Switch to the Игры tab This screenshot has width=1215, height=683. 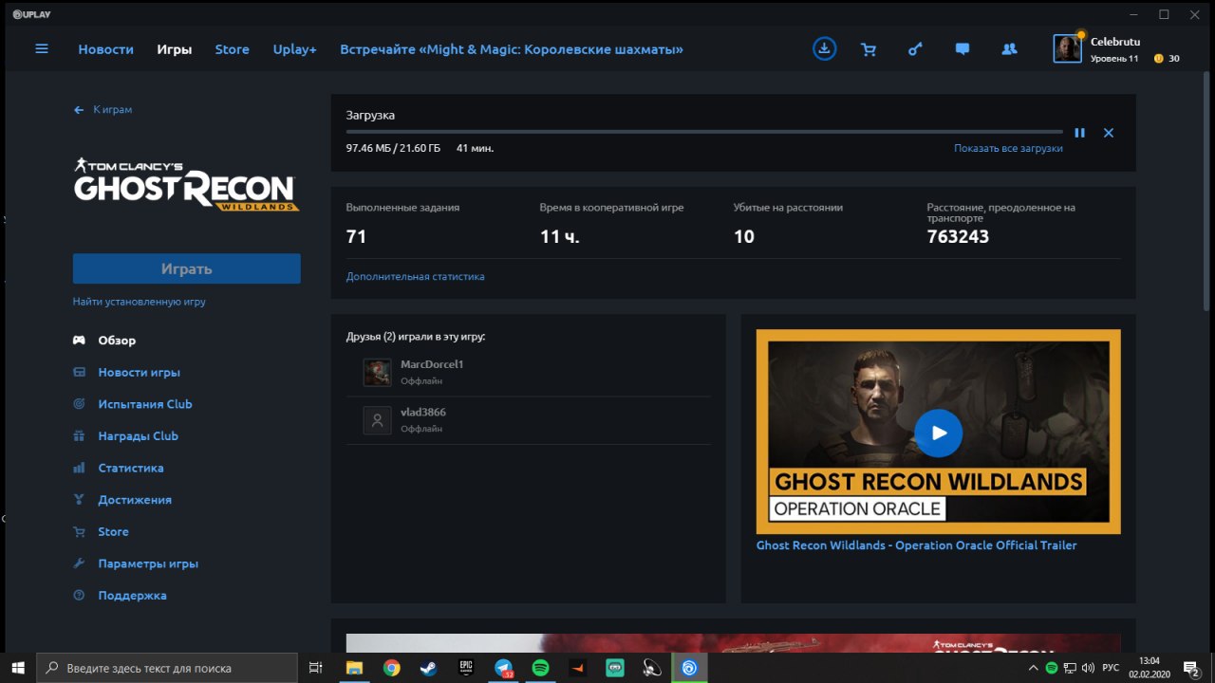click(175, 49)
